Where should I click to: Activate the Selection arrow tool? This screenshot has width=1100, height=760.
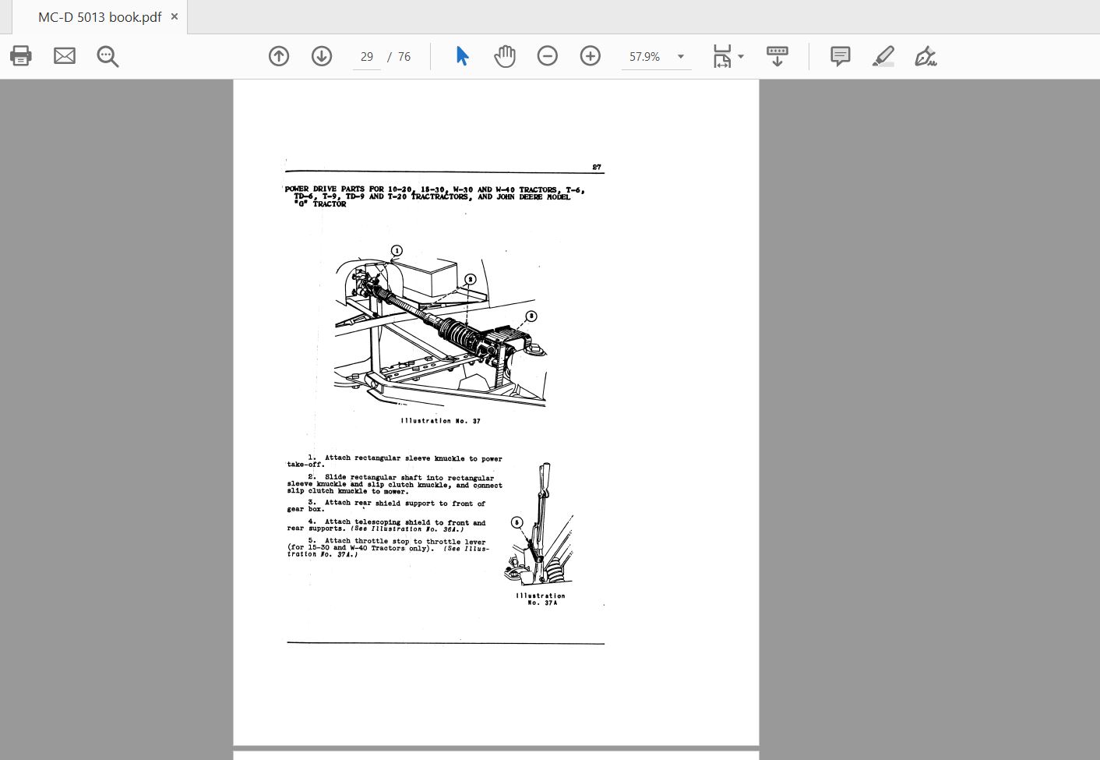[x=462, y=56]
